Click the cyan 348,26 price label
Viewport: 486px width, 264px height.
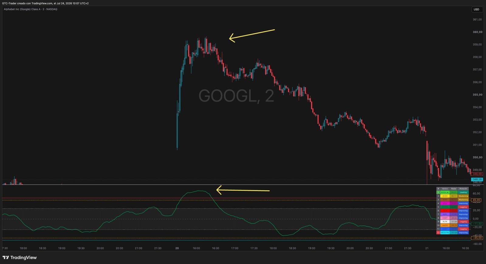(477, 179)
